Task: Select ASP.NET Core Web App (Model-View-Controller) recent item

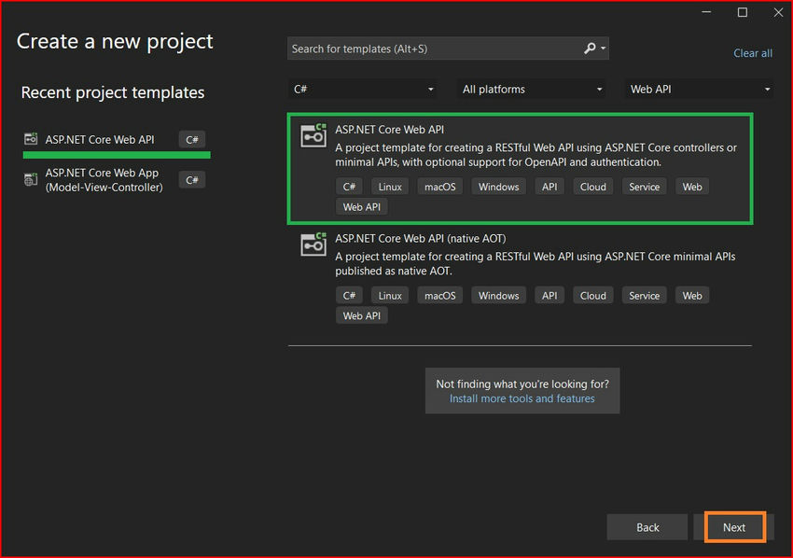Action: tap(104, 180)
